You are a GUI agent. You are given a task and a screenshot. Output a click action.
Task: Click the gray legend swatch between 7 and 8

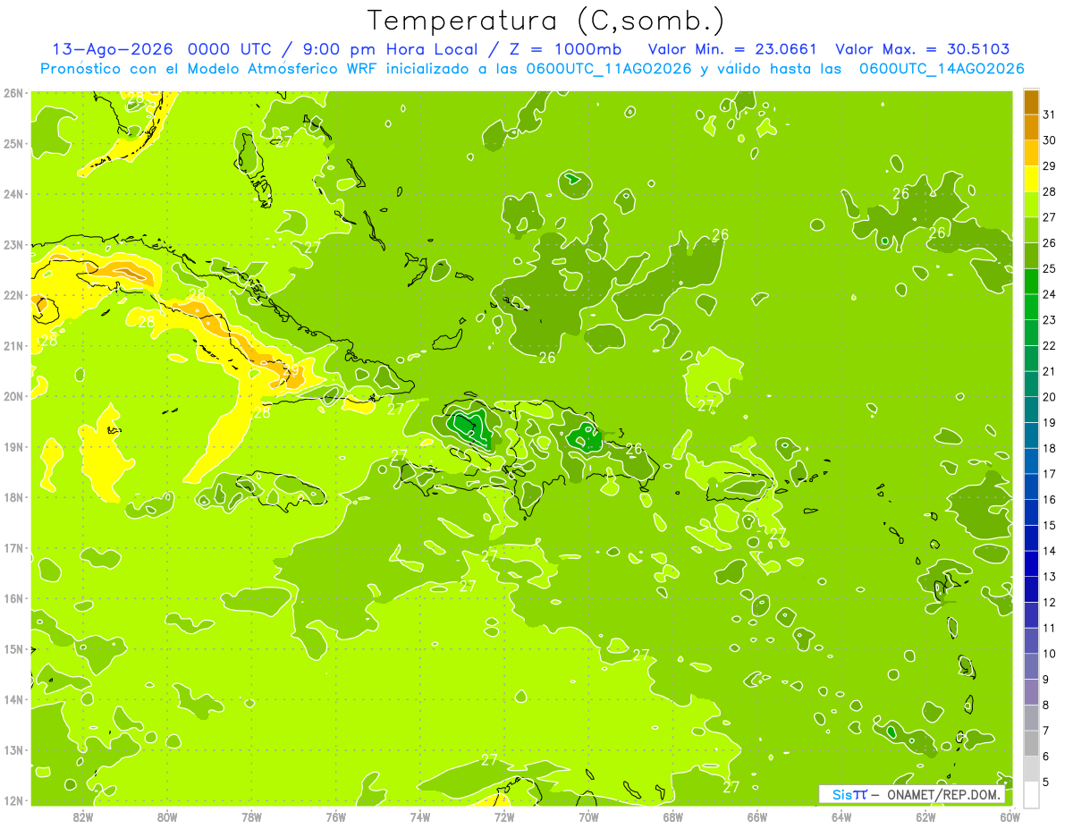click(1031, 718)
